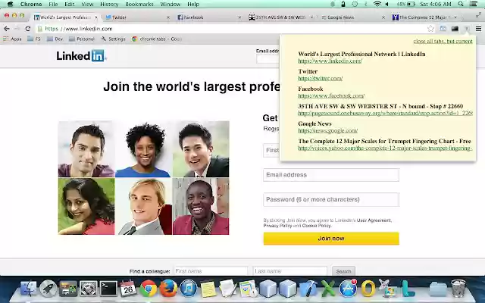Bookmark this page with the star icon
The height and width of the screenshot is (303, 485).
coord(430,29)
